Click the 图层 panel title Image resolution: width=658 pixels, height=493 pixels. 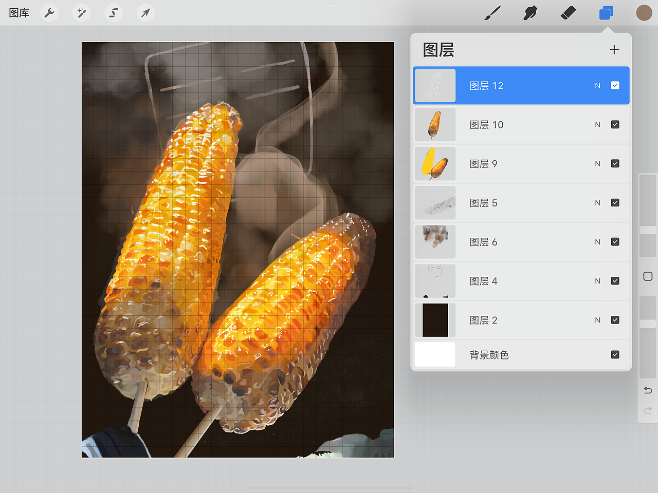pyautogui.click(x=438, y=50)
